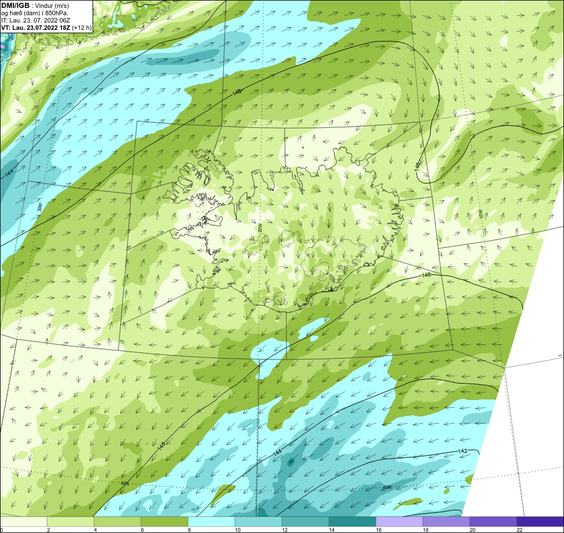Click legend tick value '8'
The height and width of the screenshot is (533, 564).
189,530
